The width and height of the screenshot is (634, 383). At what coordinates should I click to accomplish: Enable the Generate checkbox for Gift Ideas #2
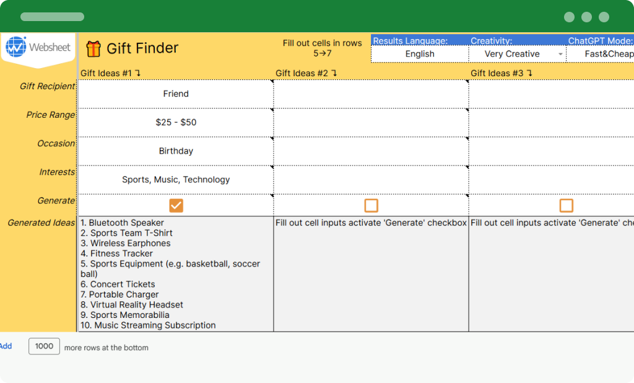(371, 205)
